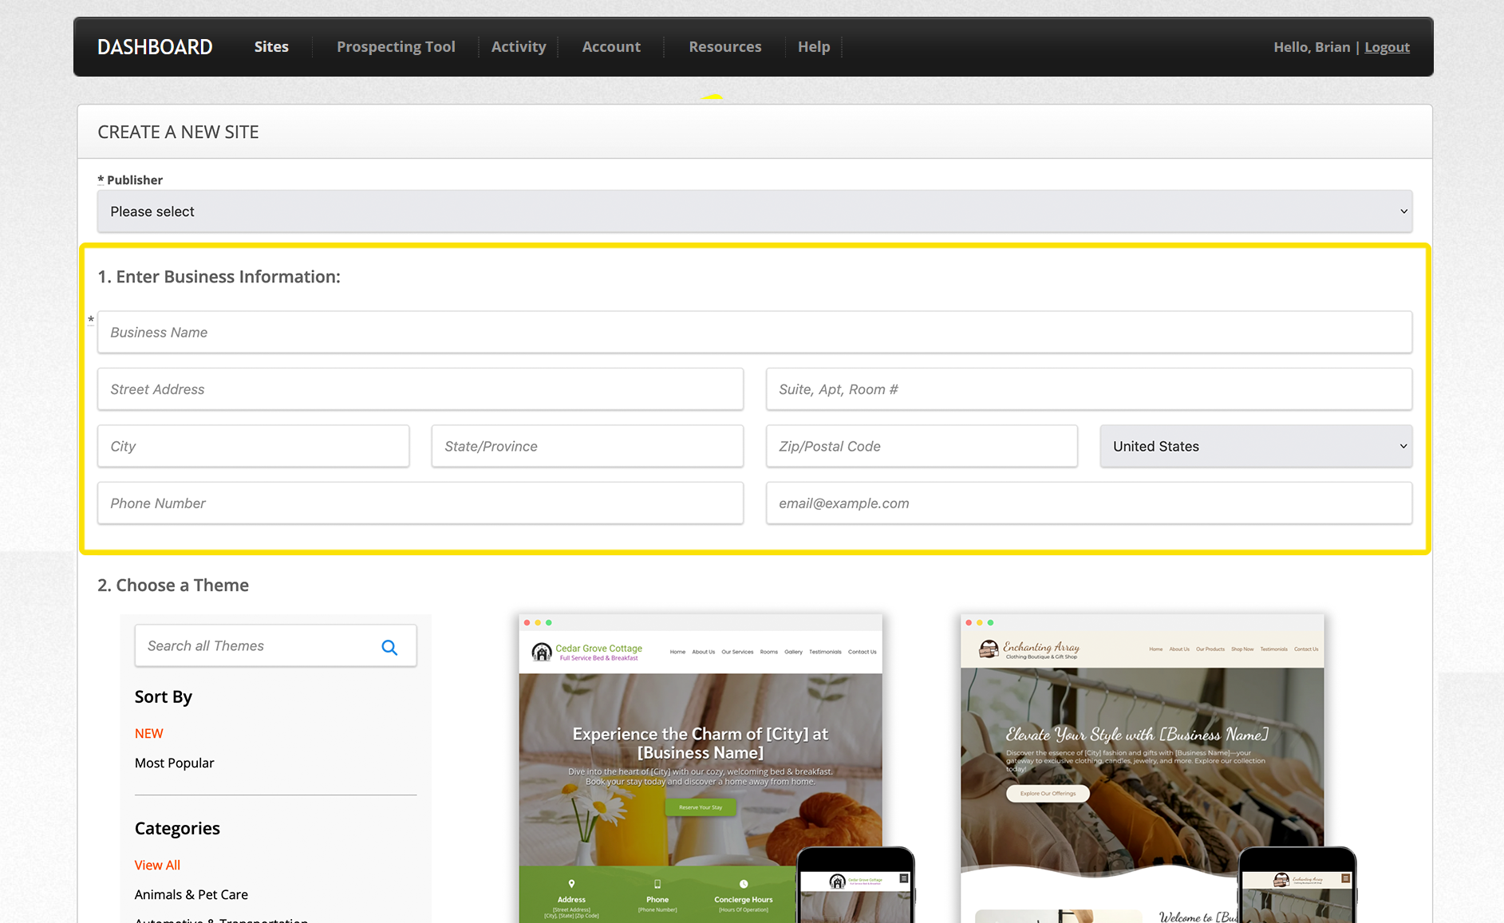1504x923 pixels.
Task: Focus the Street Address field
Action: coord(420,389)
